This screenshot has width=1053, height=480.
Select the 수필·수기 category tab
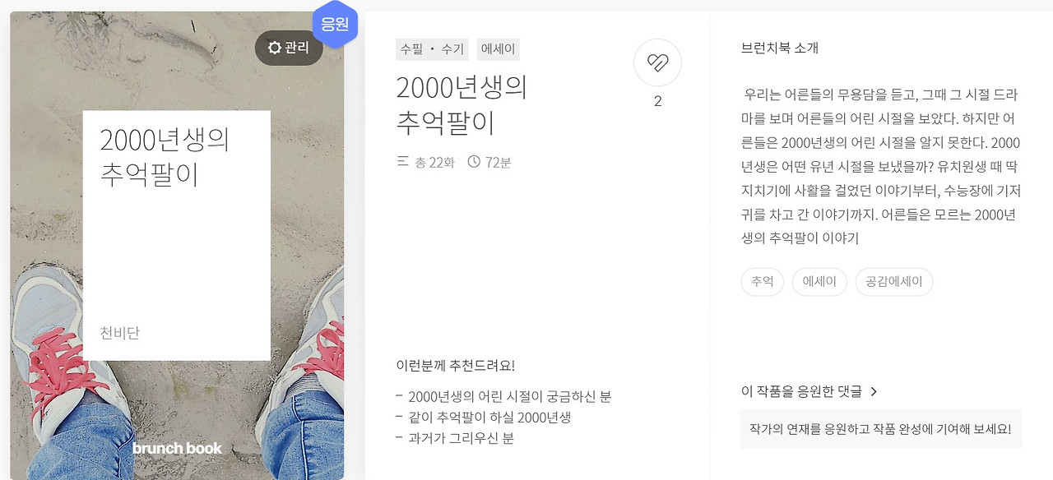(431, 48)
